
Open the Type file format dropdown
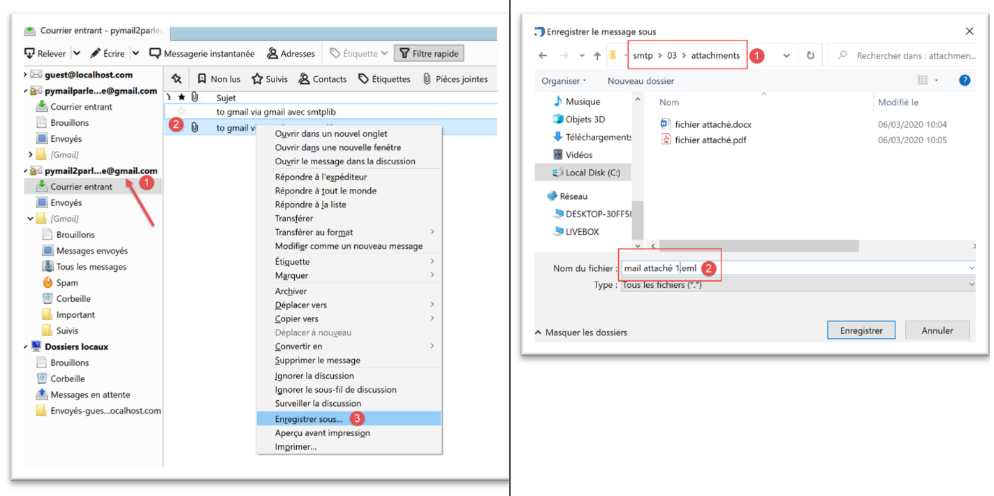(x=796, y=285)
